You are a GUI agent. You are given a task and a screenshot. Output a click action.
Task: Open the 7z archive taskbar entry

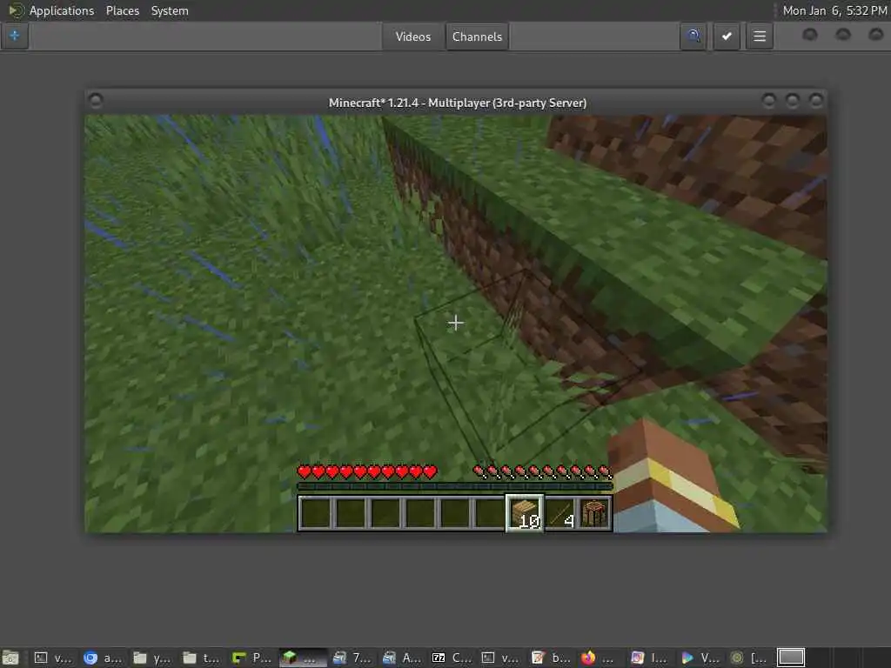tap(451, 658)
